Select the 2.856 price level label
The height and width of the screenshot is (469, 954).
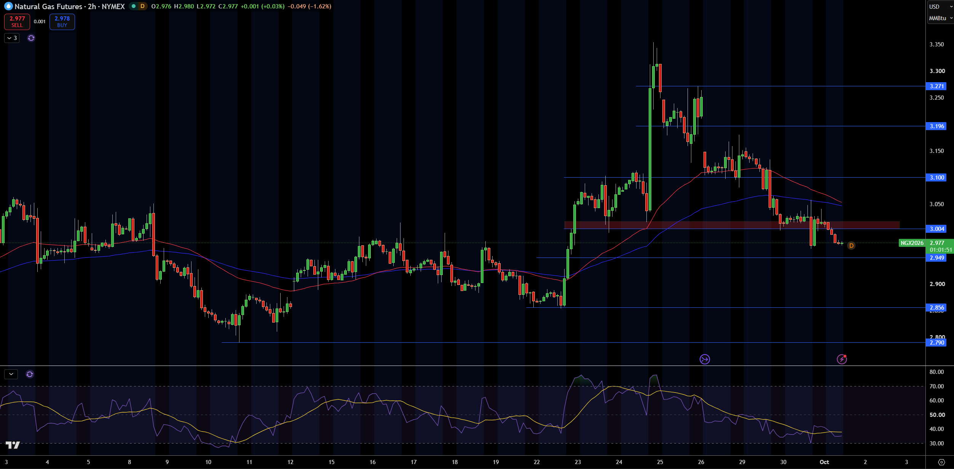click(x=936, y=308)
